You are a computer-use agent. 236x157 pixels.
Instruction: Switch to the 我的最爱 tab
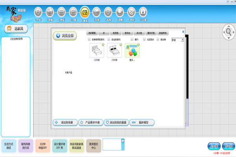92,34
